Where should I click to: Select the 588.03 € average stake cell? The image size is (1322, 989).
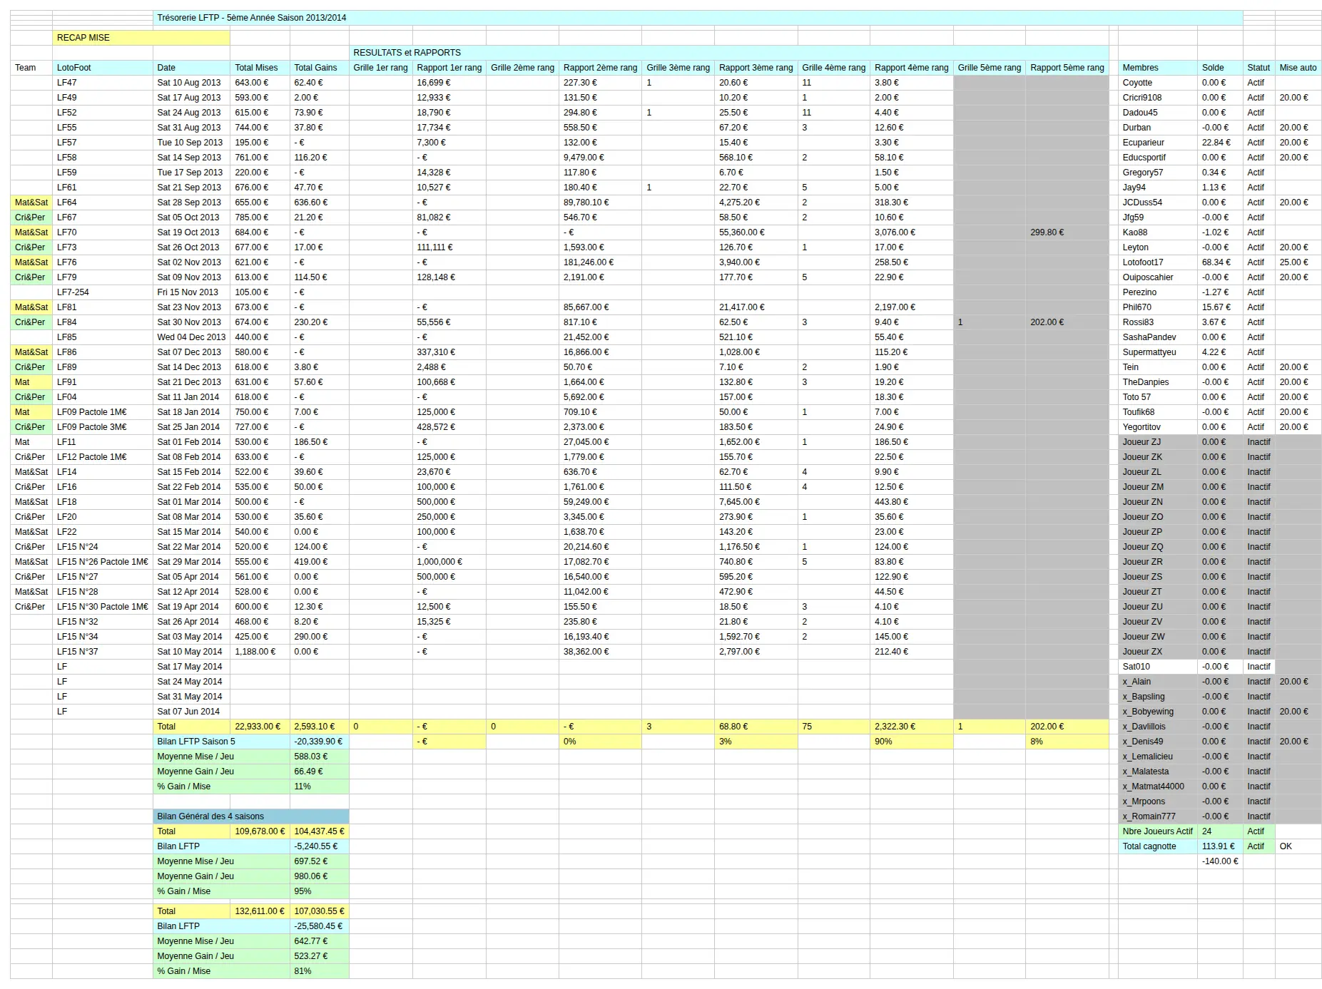pyautogui.click(x=320, y=757)
